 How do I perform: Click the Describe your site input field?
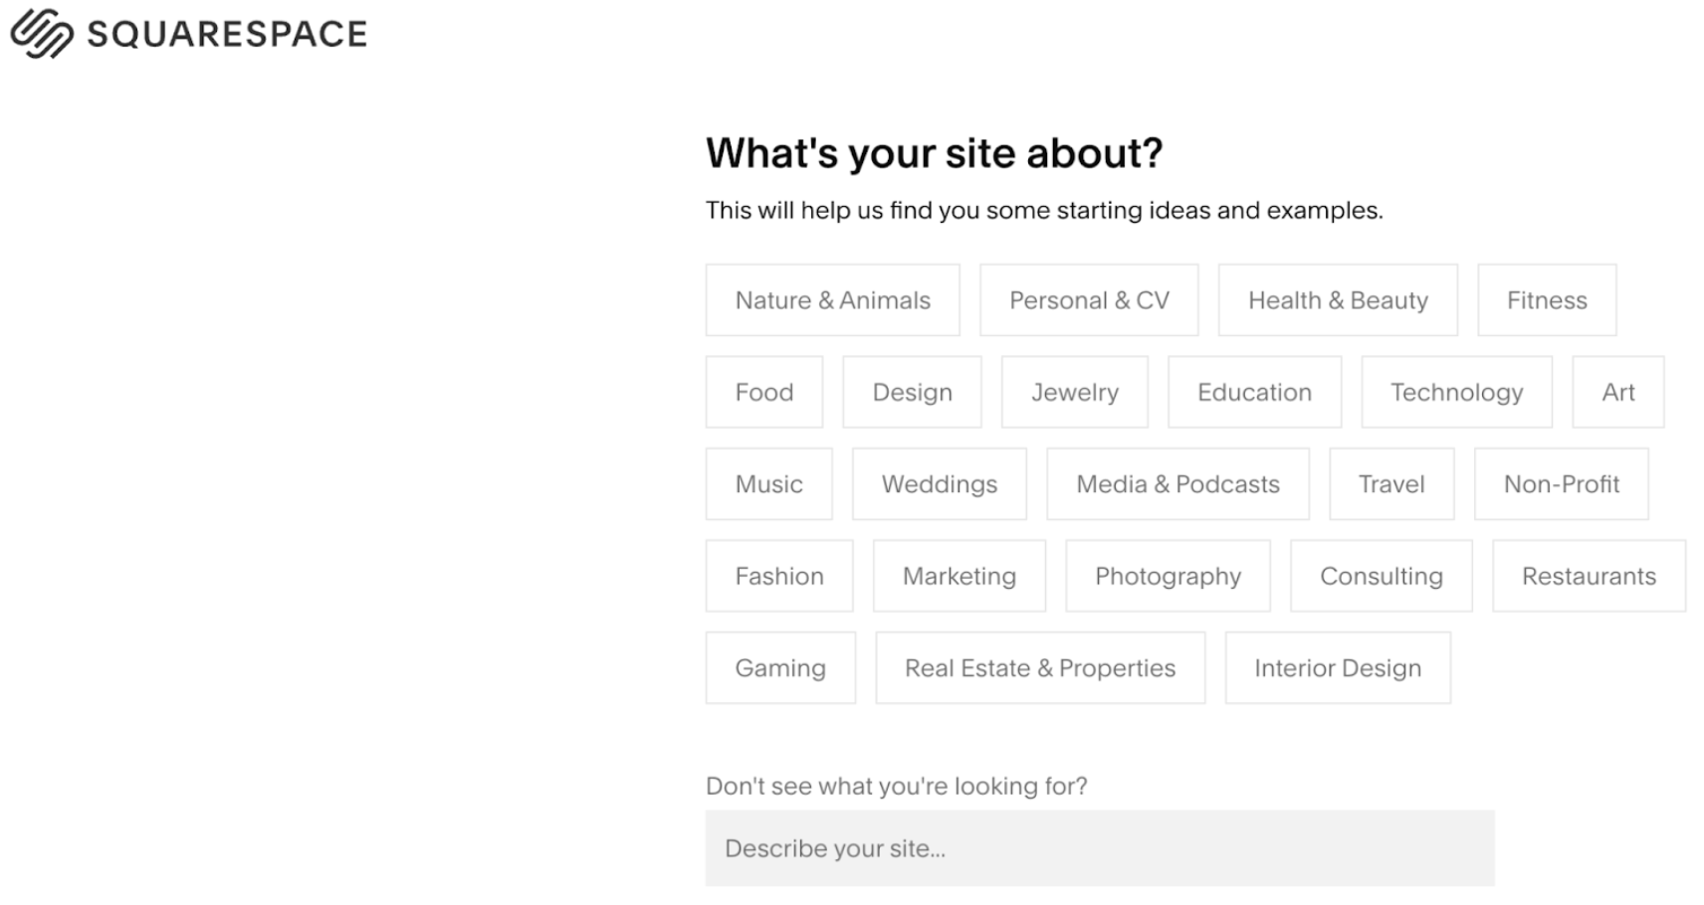(1100, 847)
